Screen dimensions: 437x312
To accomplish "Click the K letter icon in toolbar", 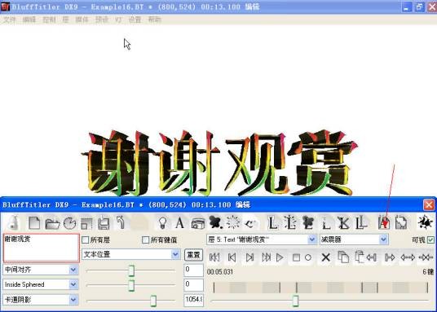I will pyautogui.click(x=343, y=223).
